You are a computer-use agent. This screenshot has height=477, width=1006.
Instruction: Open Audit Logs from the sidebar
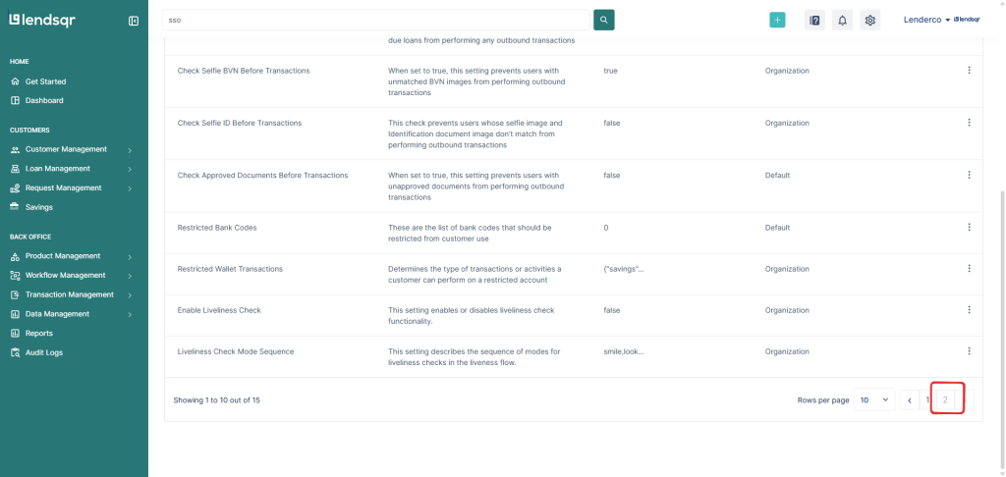click(x=44, y=352)
